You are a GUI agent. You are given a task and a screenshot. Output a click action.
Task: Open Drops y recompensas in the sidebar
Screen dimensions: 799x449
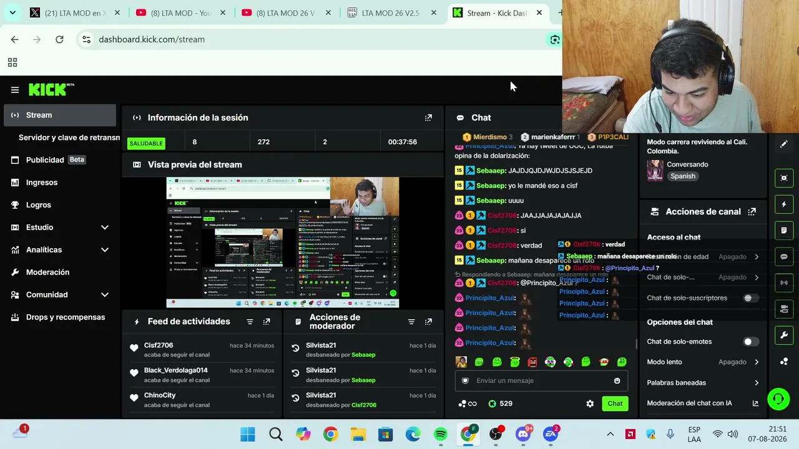pos(60,317)
